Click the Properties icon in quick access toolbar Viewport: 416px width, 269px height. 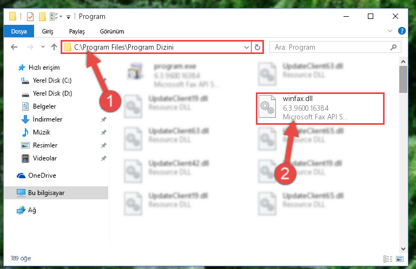coord(30,16)
